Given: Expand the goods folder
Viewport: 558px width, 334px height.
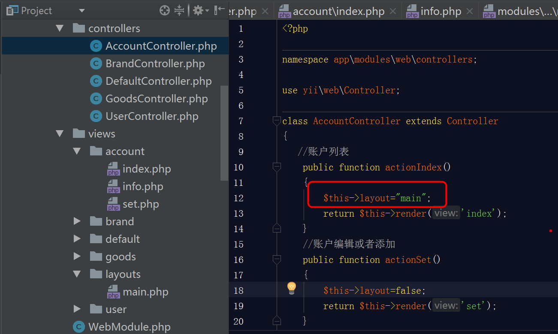Looking at the screenshot, I should pyautogui.click(x=77, y=257).
